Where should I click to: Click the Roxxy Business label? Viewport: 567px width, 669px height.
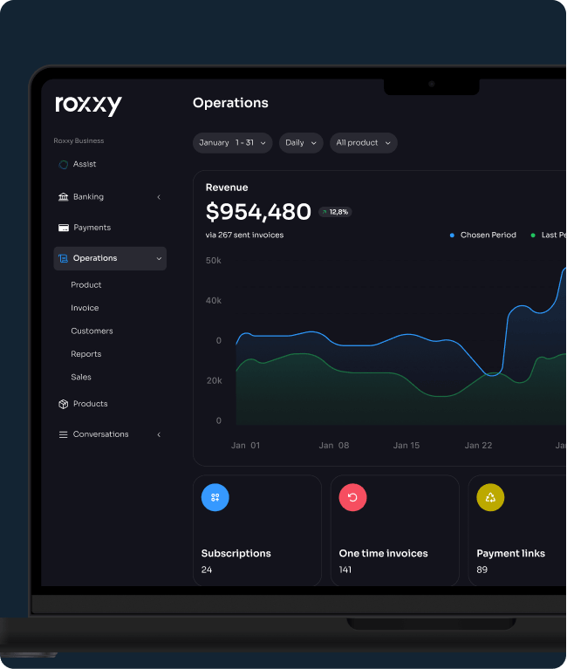(79, 140)
